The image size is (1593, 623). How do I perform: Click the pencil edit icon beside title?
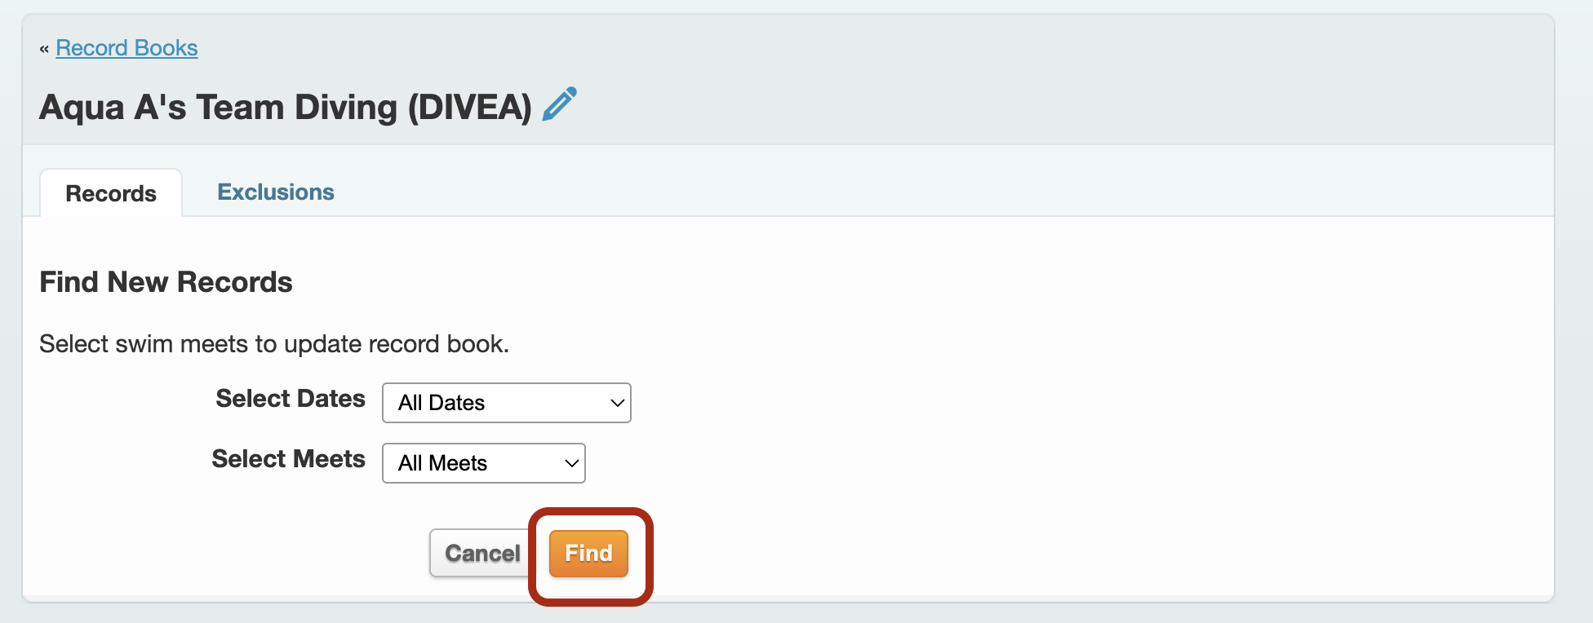[x=560, y=104]
